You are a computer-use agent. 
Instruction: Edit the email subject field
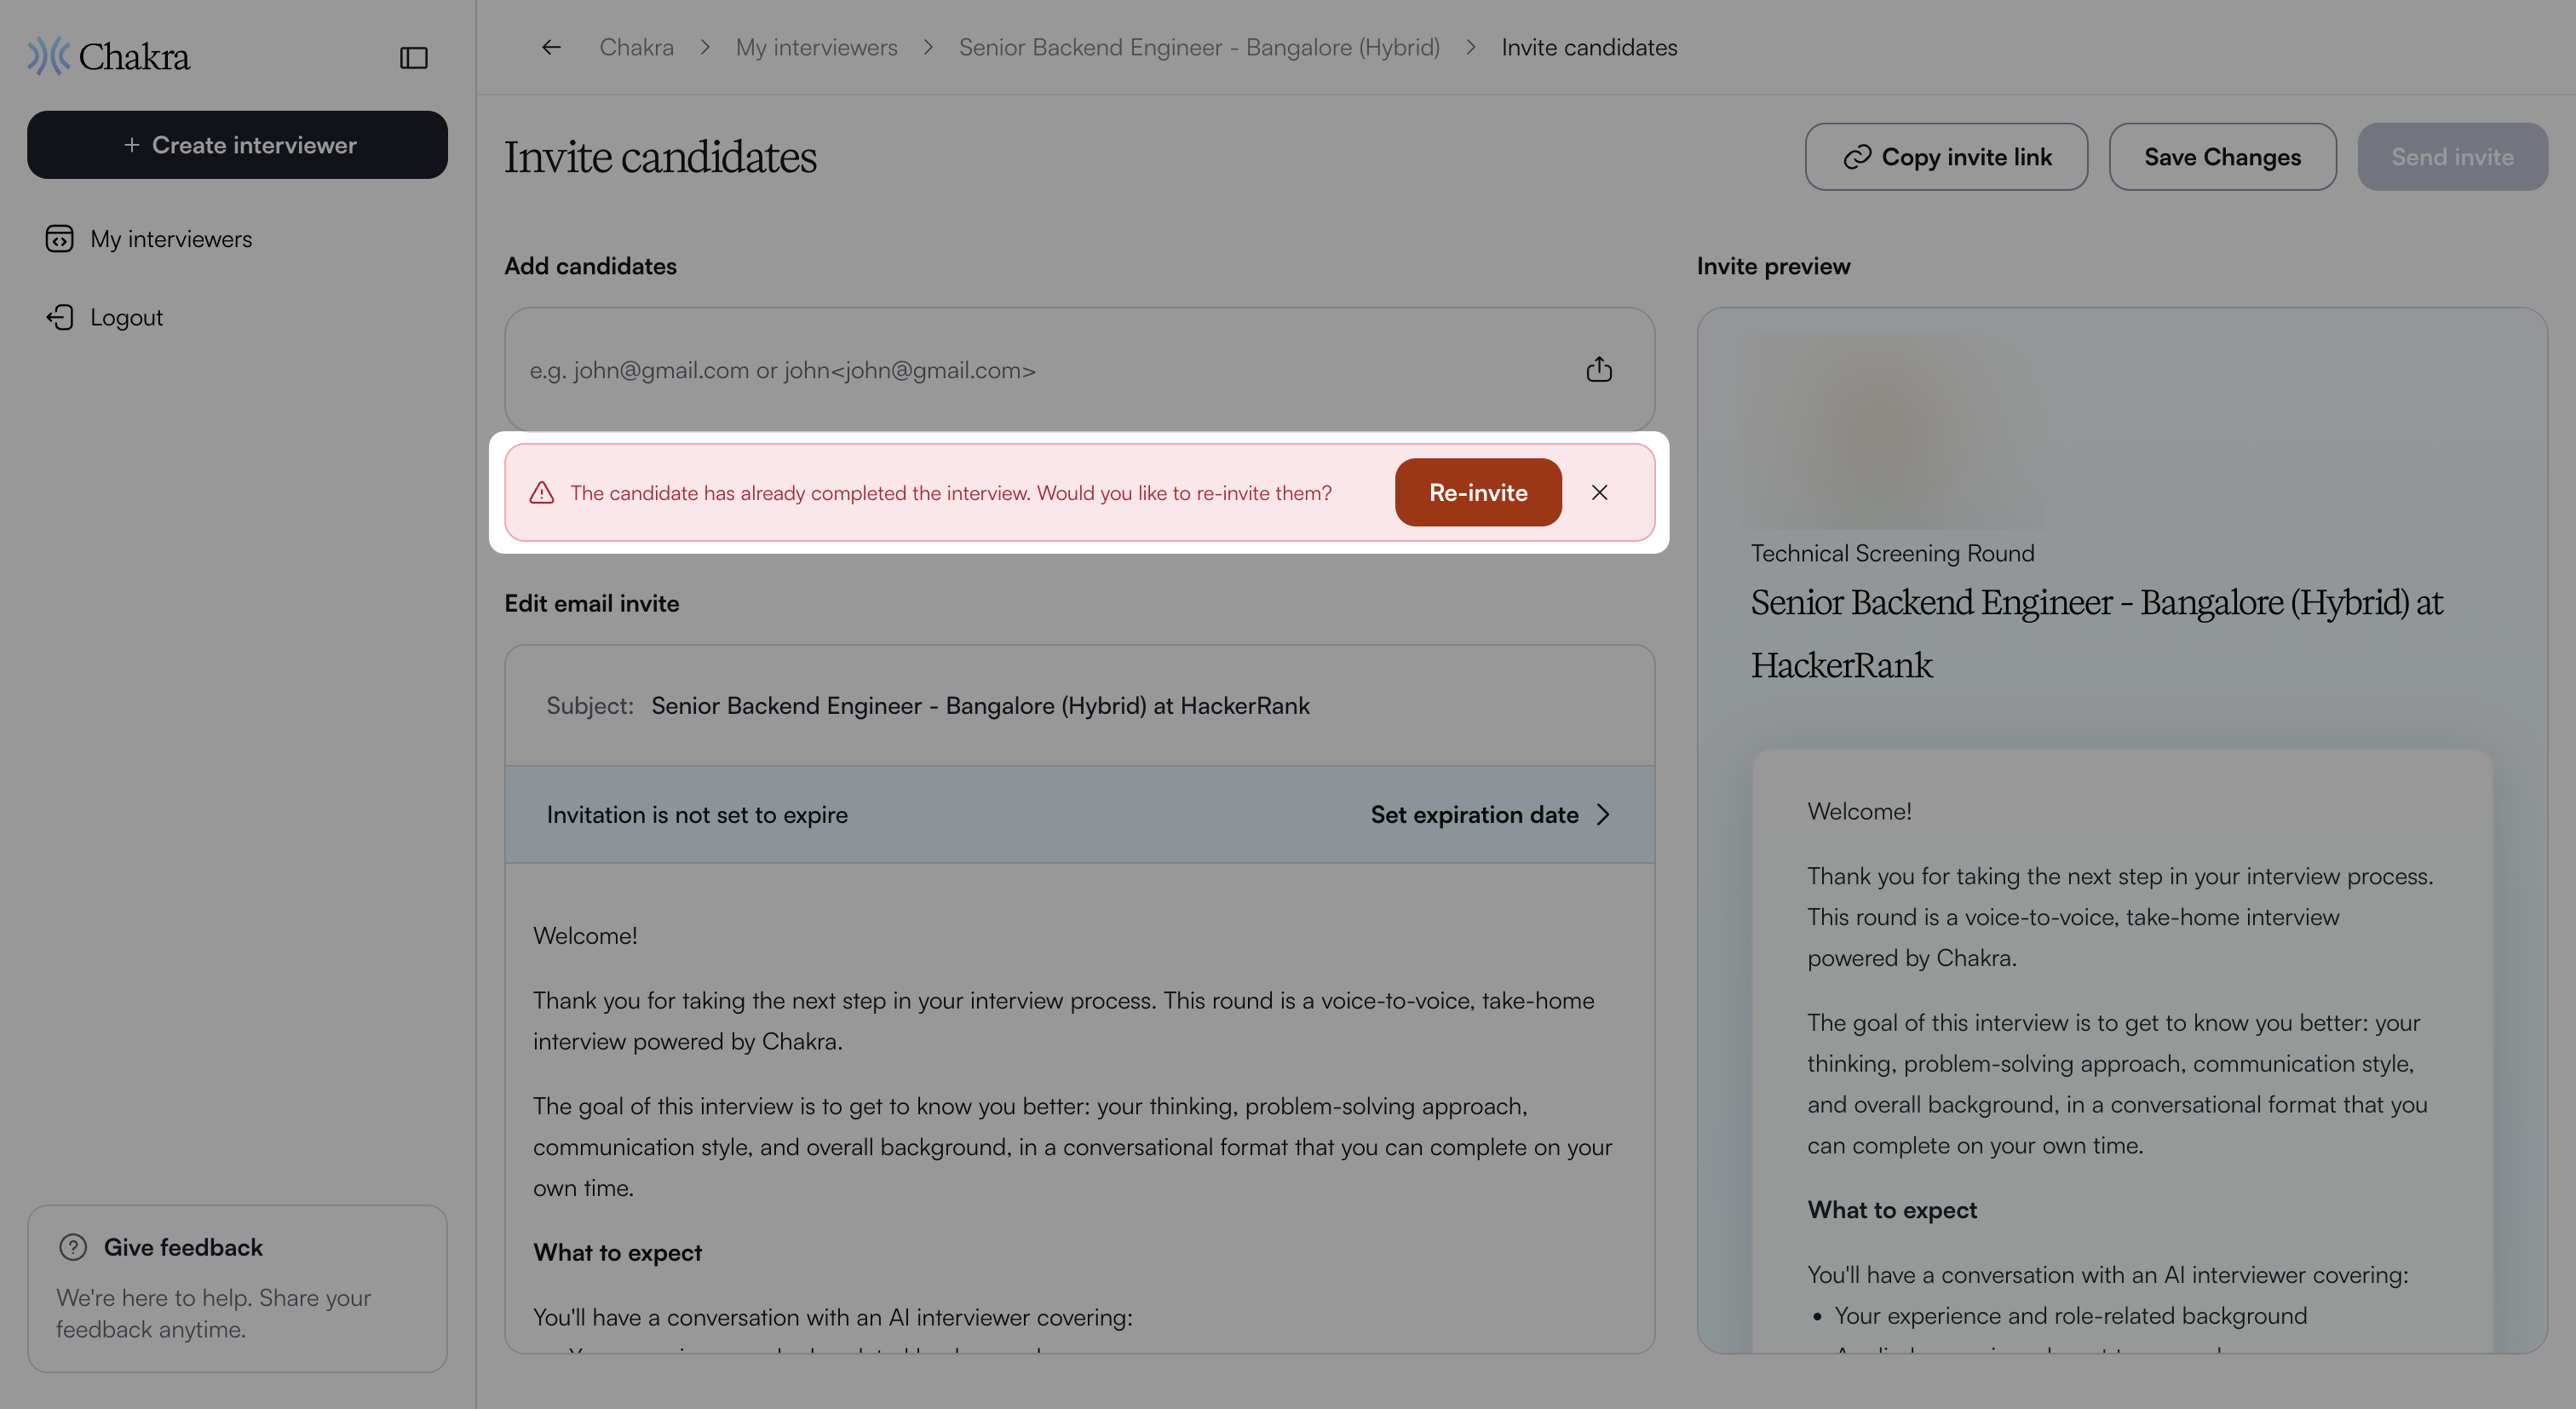click(1080, 705)
